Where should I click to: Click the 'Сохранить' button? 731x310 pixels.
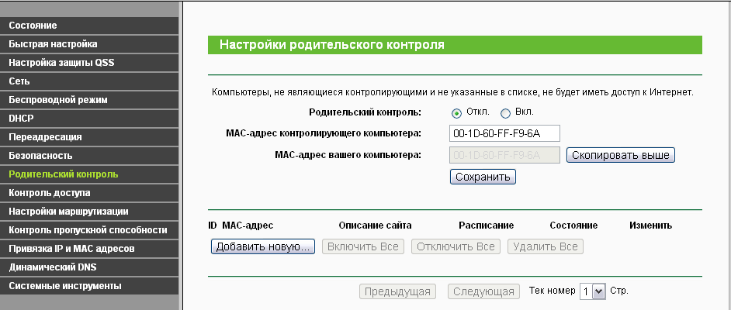pyautogui.click(x=483, y=177)
